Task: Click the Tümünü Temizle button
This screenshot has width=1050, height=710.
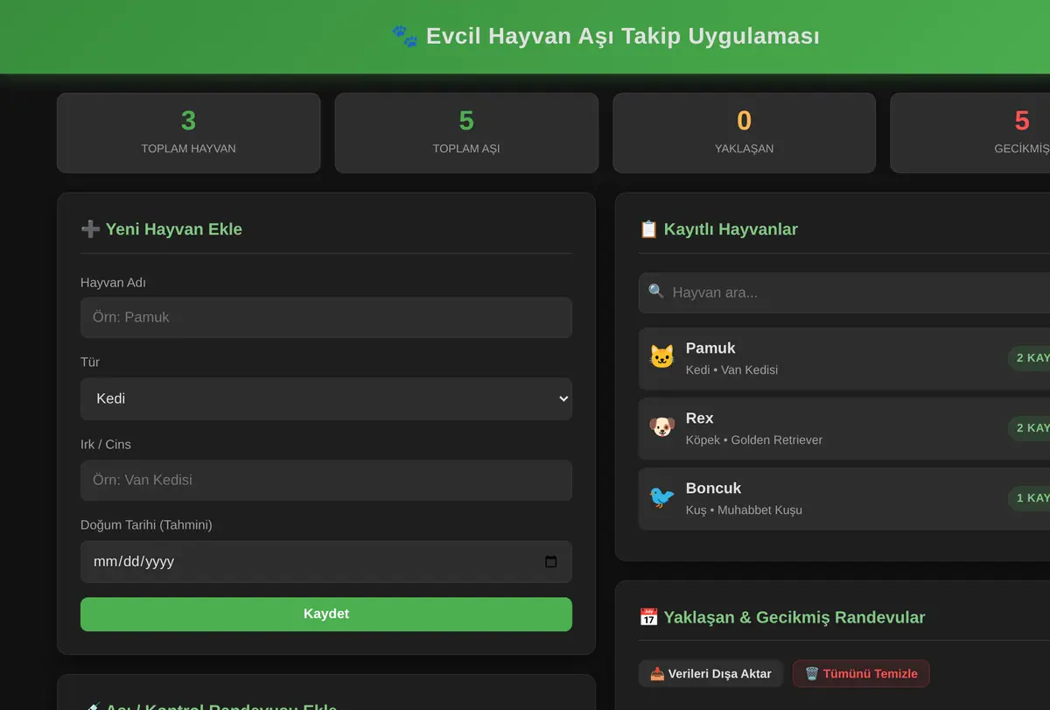Action: 861,674
